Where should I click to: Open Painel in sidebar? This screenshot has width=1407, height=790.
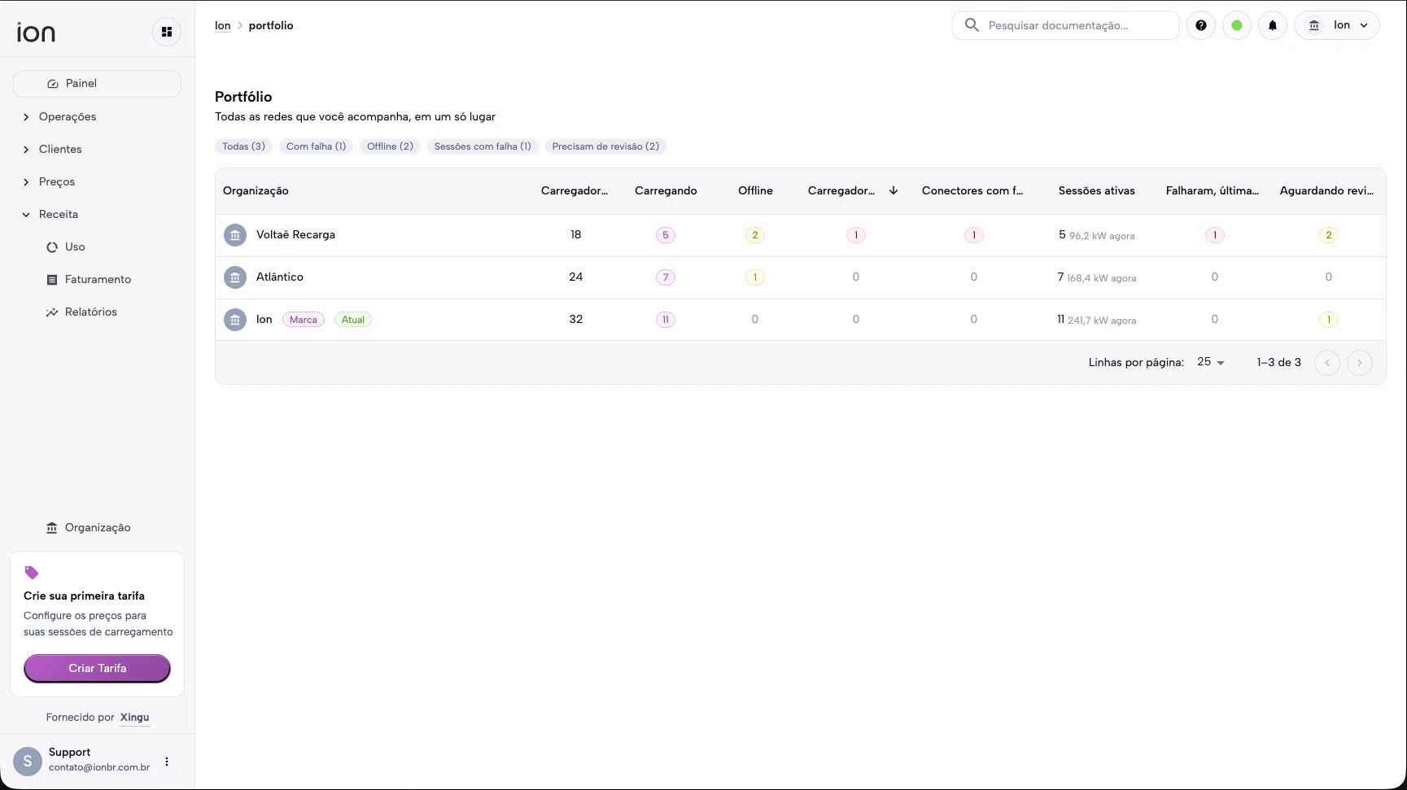97,84
